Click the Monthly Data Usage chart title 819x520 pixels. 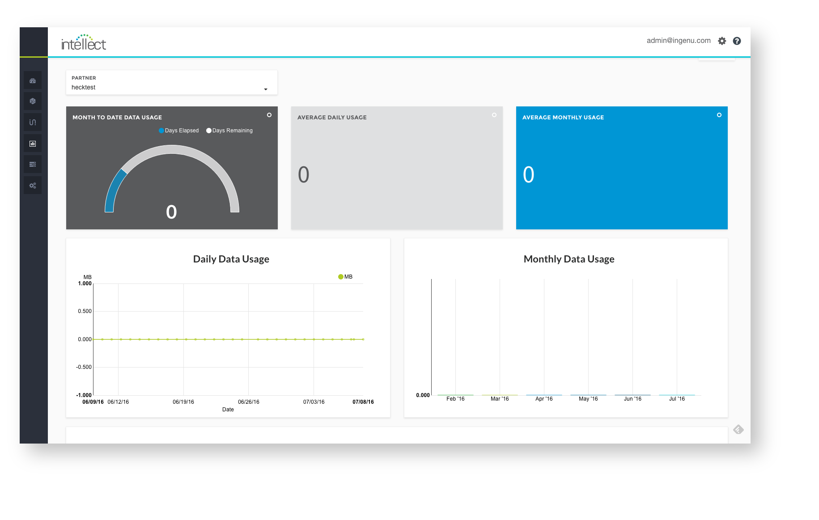[569, 259]
